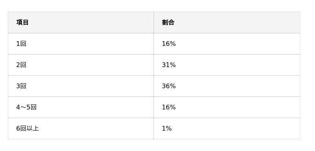Screen dimensions: 315x151
Task: Click the 項目 column header
Action: click(x=81, y=22)
